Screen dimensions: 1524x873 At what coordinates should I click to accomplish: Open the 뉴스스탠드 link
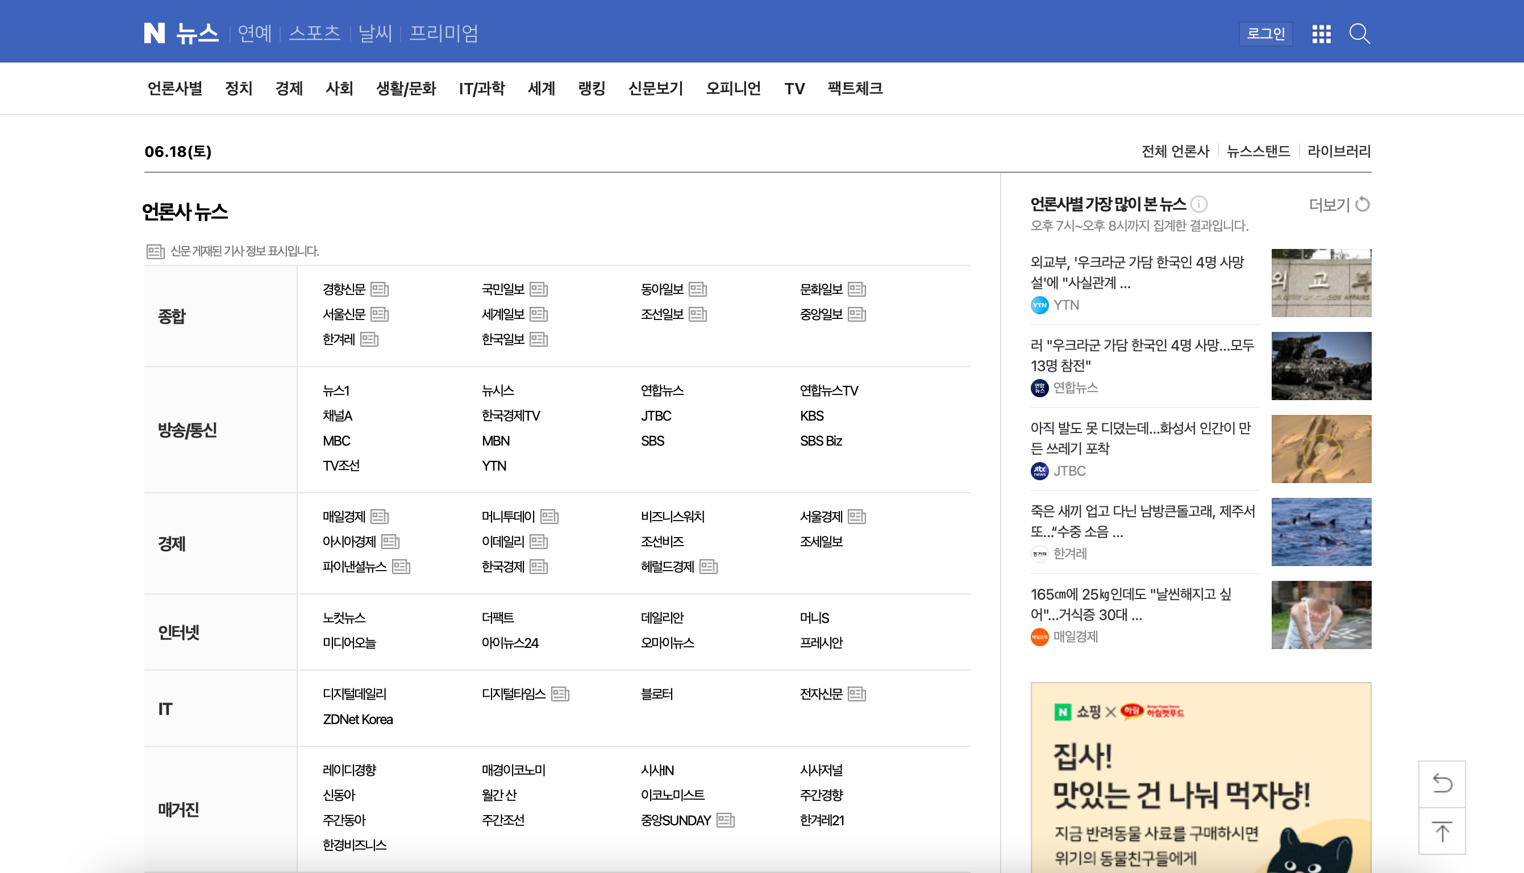pyautogui.click(x=1258, y=151)
